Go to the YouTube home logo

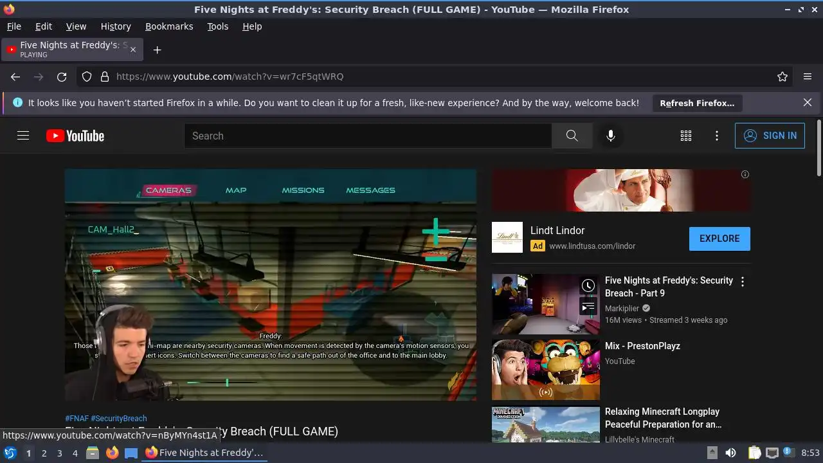[x=75, y=136]
